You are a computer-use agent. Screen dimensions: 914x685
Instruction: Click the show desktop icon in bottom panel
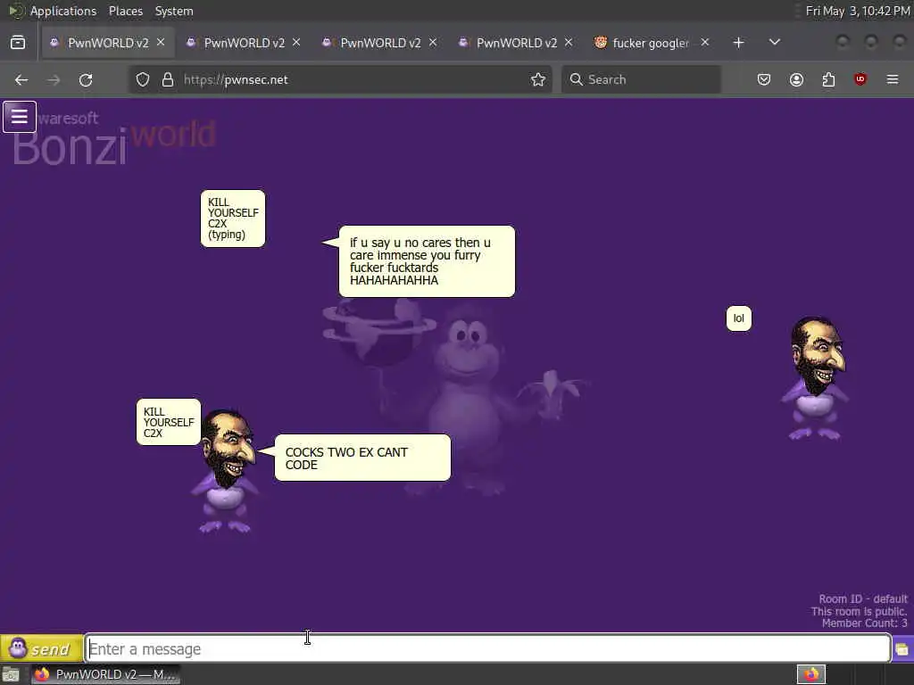click(11, 675)
